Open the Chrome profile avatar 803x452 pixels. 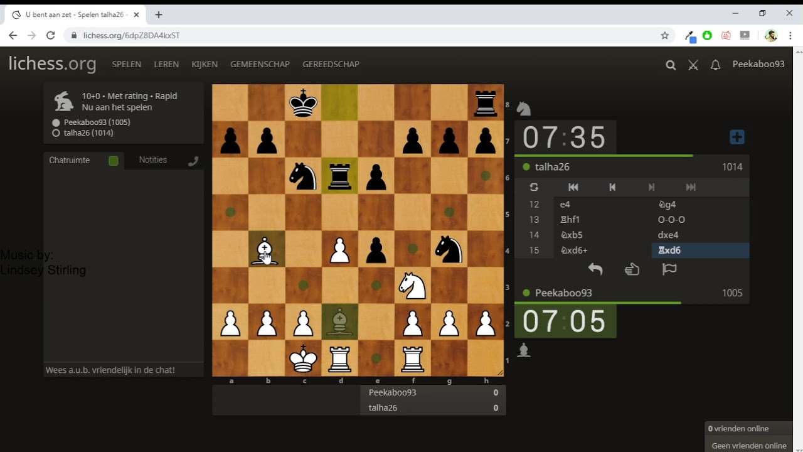(x=771, y=36)
